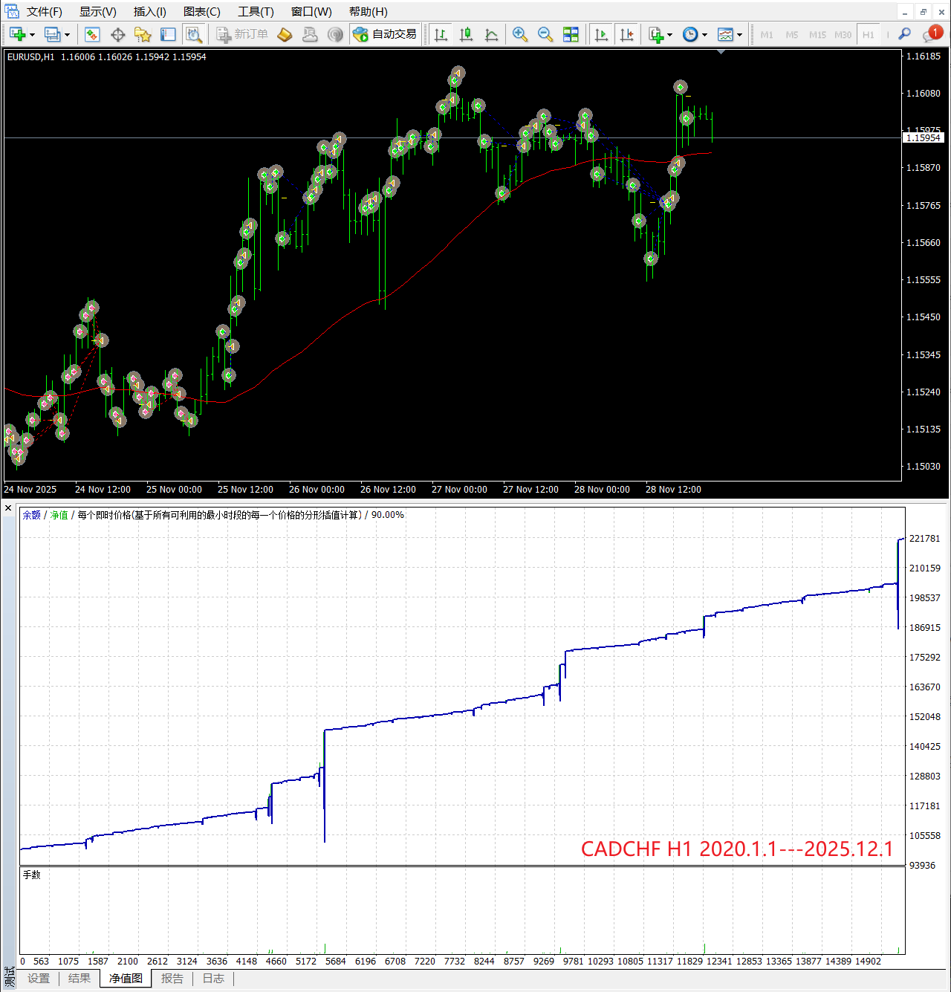Image resolution: width=951 pixels, height=992 pixels.
Task: Open the search magnifier icon
Action: (x=904, y=34)
